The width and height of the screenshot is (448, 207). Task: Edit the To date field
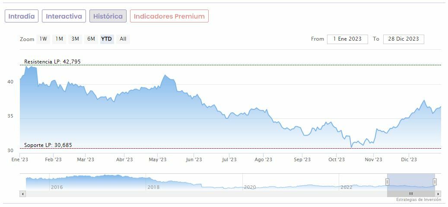pos(404,39)
